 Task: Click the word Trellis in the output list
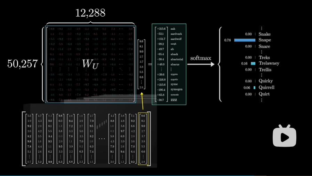pyautogui.click(x=265, y=70)
